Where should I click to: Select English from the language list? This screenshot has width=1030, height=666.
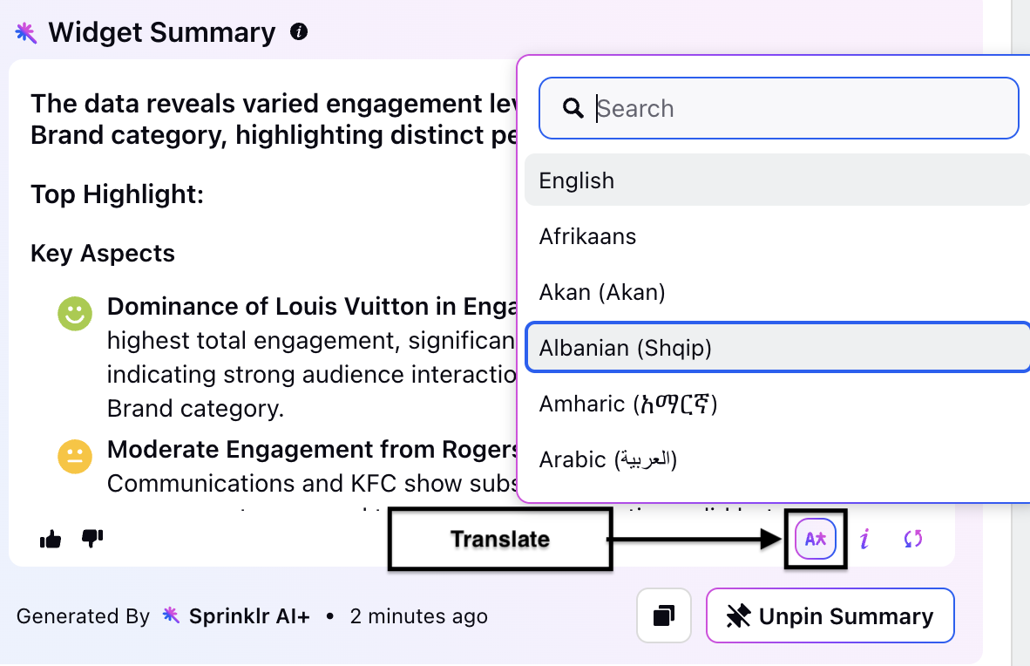777,180
